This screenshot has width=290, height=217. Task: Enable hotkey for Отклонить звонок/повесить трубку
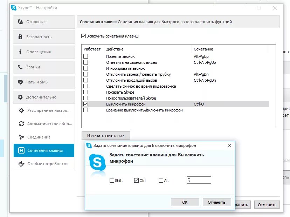[85, 74]
